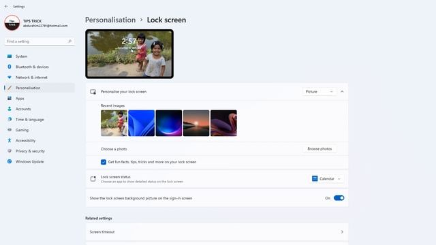Click the account email address
The height and width of the screenshot is (245, 436).
click(45, 26)
